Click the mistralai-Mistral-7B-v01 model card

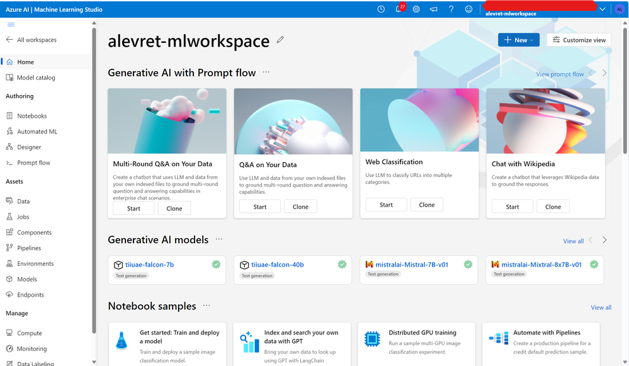point(419,270)
